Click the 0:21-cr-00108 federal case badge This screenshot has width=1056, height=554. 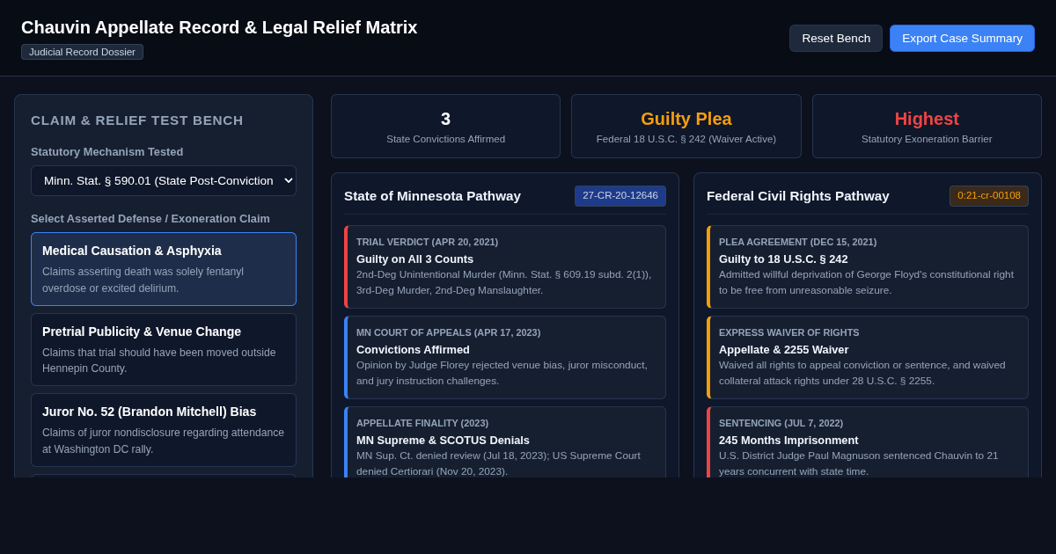coord(989,196)
